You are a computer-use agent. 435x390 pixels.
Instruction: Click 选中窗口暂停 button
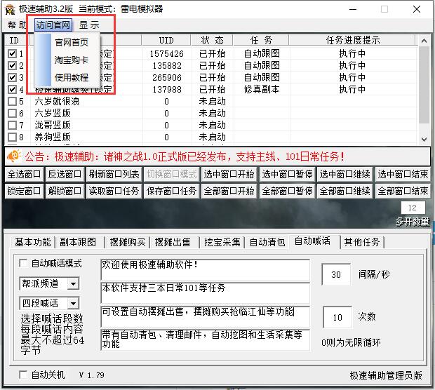click(287, 174)
